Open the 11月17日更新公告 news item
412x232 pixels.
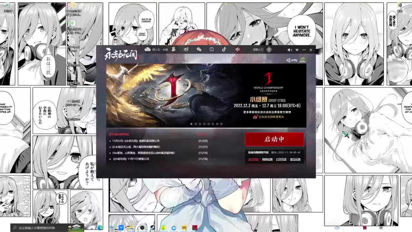tap(131, 159)
